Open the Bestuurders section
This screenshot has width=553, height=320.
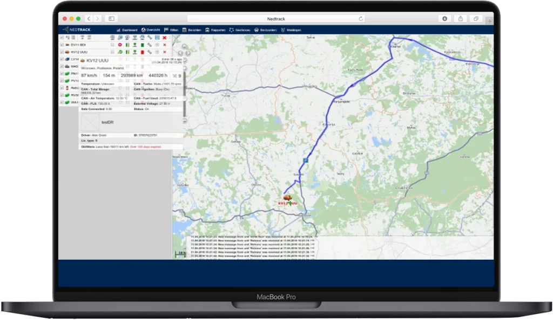266,30
